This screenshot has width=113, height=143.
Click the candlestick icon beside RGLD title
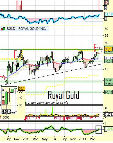click(x=3, y=29)
